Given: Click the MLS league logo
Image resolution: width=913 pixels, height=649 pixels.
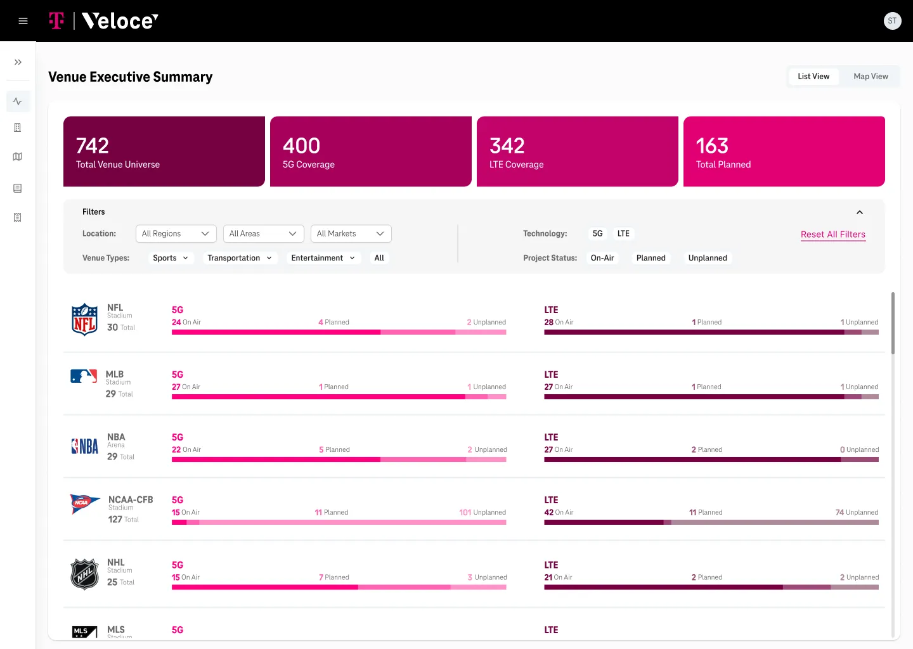Looking at the screenshot, I should (84, 631).
